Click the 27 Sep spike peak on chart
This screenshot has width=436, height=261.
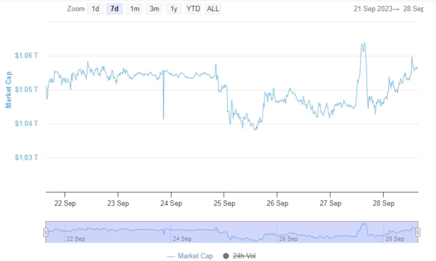click(363, 44)
